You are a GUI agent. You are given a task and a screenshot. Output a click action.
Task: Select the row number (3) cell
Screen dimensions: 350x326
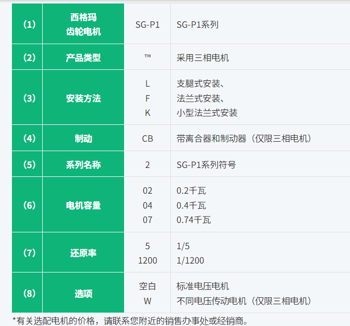pos(27,97)
